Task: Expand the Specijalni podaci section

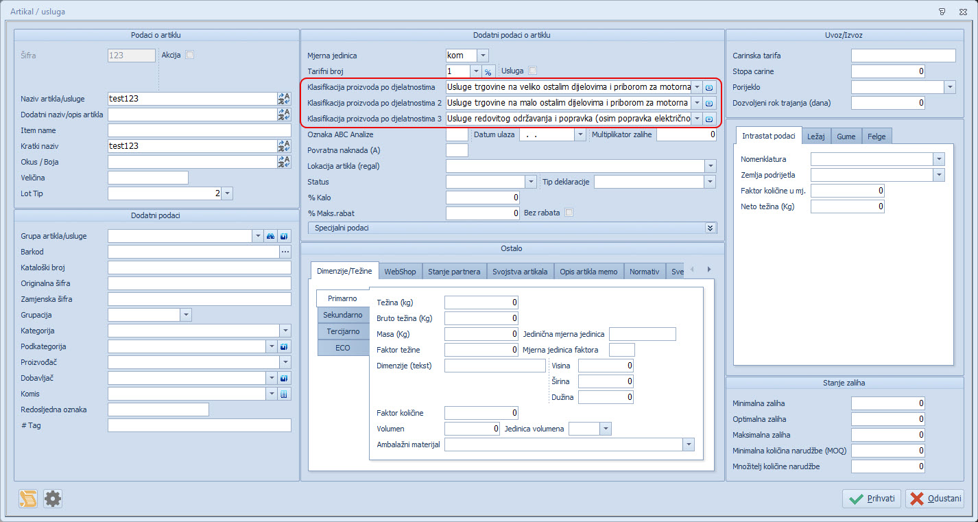Action: click(710, 228)
